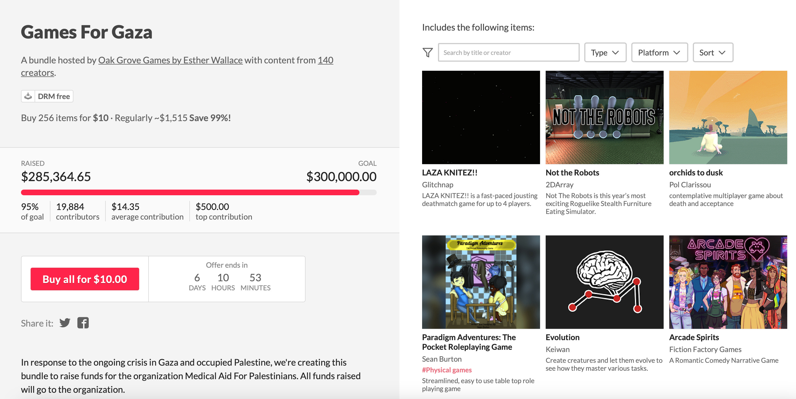Click the Save 99%! text
The height and width of the screenshot is (399, 796).
click(210, 118)
